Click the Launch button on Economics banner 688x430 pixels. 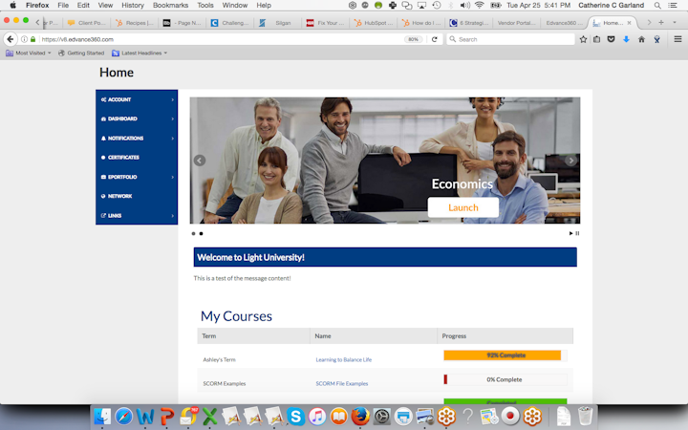[463, 207]
